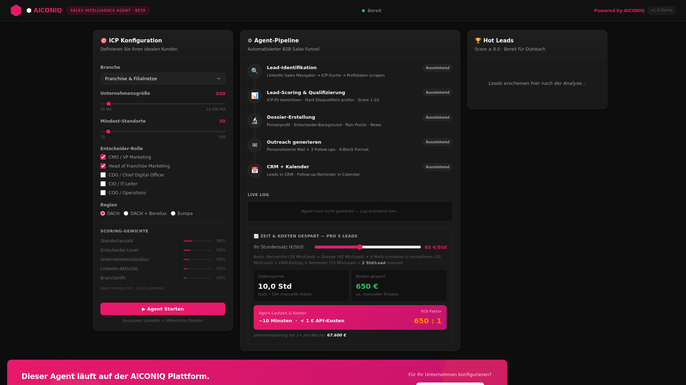Image resolution: width=686 pixels, height=385 pixels.
Task: Select Europa region
Action: click(x=173, y=214)
